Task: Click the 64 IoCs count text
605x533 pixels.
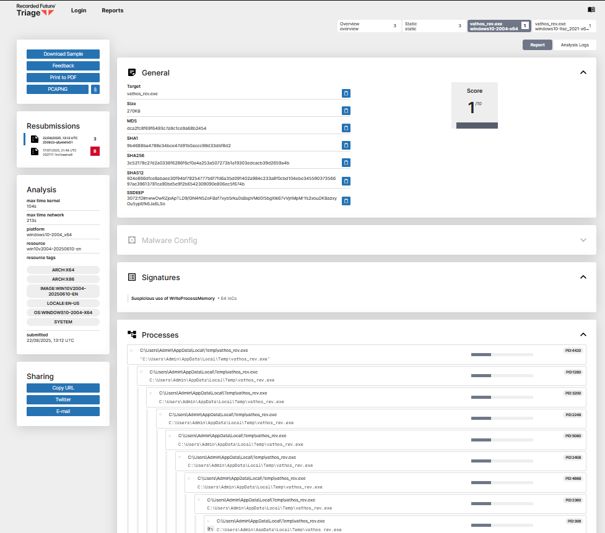Action: (229, 298)
